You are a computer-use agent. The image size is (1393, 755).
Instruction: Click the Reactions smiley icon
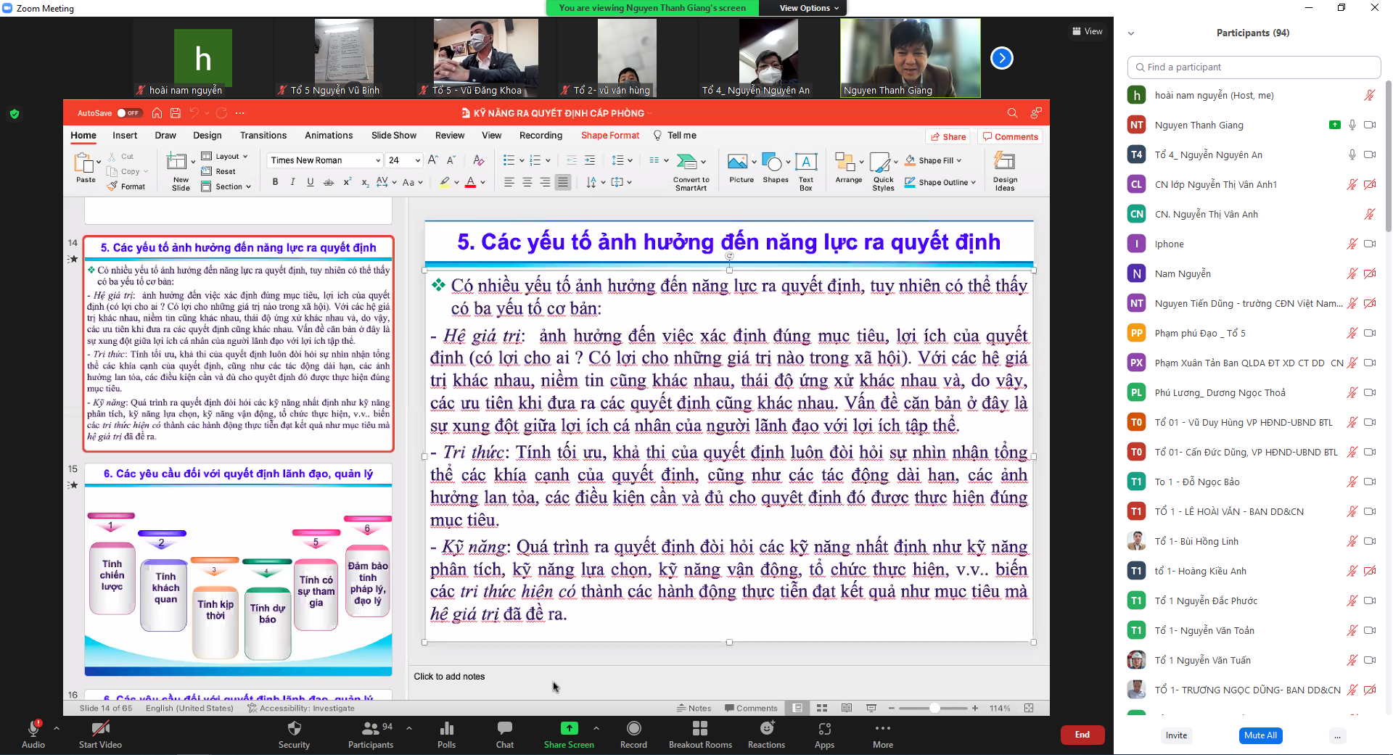tap(766, 728)
